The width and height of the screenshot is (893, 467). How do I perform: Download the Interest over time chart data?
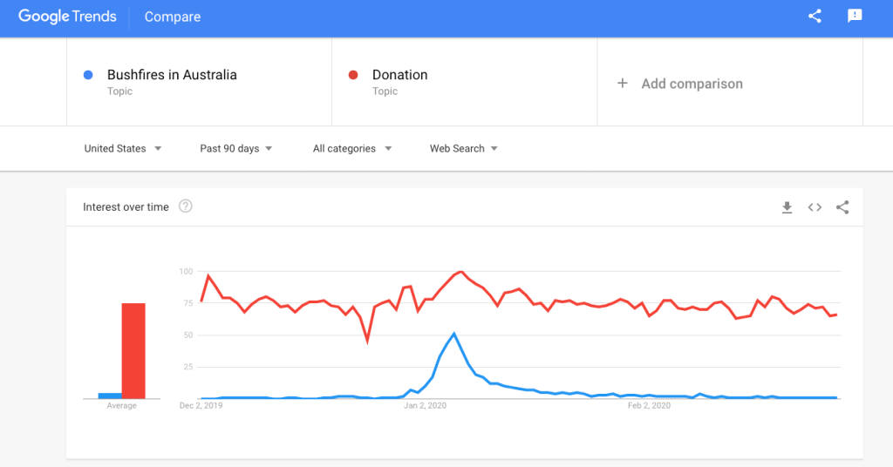pos(787,207)
